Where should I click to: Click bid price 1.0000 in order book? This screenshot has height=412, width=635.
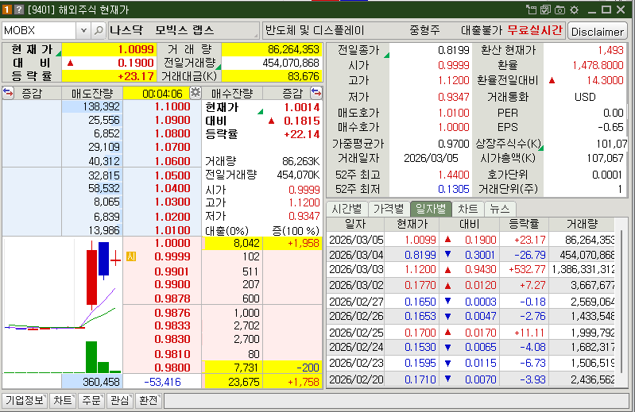[172, 243]
